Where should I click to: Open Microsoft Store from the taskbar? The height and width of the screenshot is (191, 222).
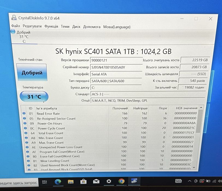83,181
